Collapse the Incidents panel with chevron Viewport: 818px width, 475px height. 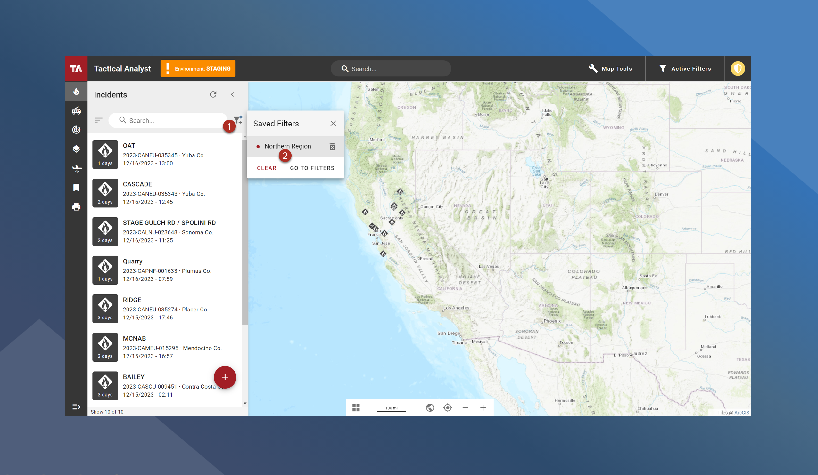coord(232,94)
